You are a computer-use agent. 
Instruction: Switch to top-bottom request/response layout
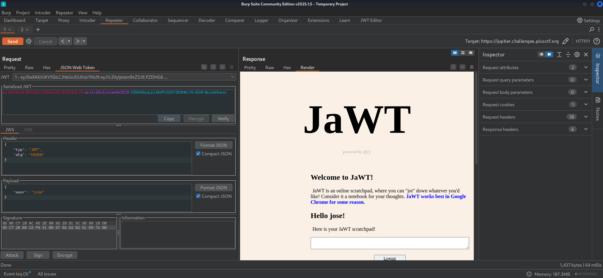click(x=463, y=53)
